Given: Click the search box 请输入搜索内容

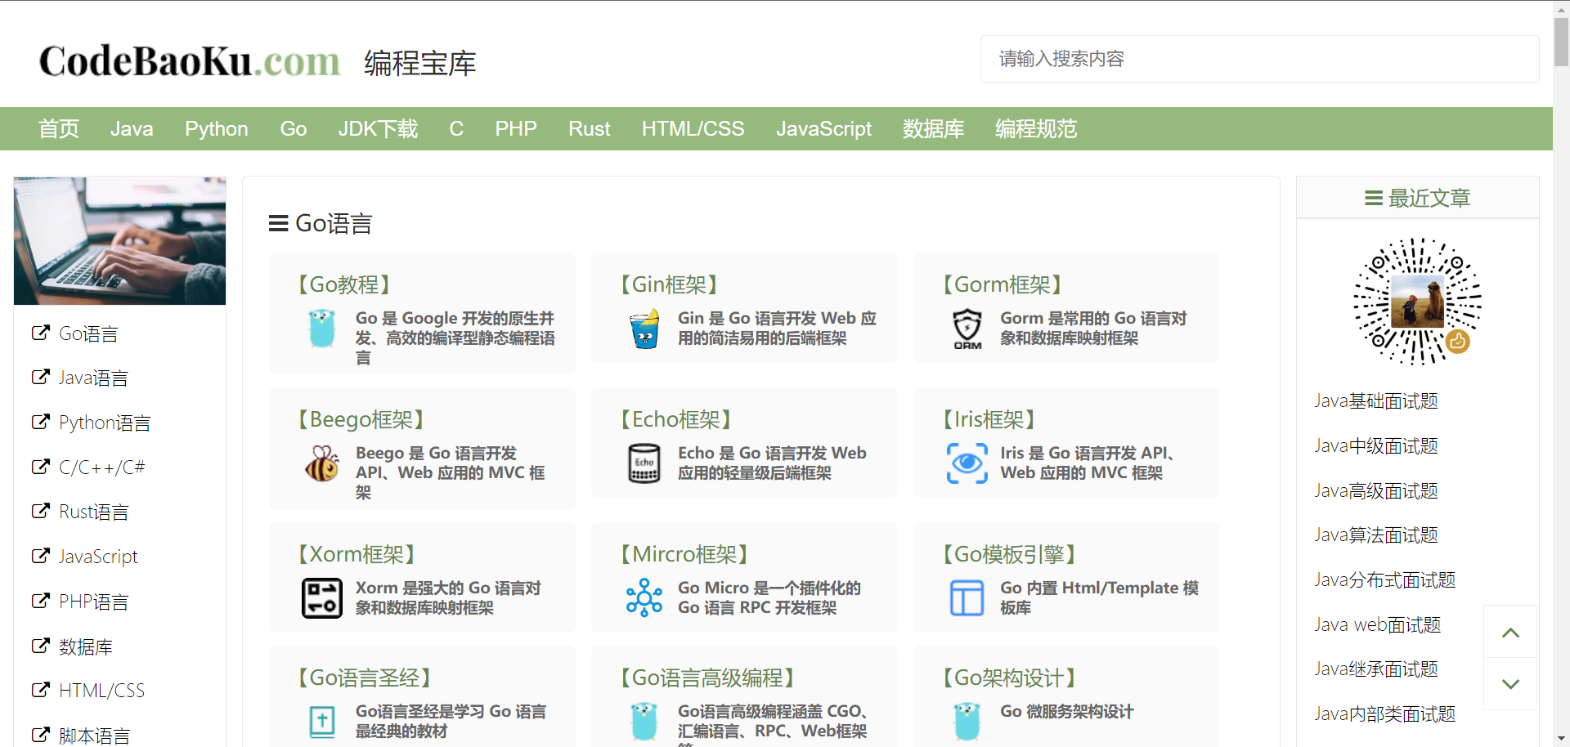Looking at the screenshot, I should click(x=1259, y=59).
